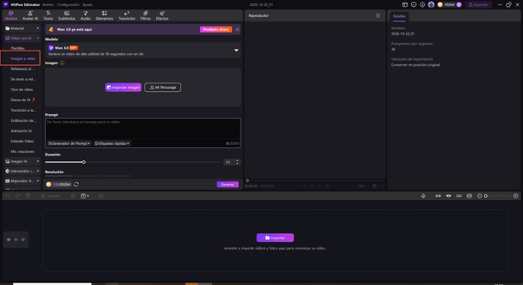
Task: Click the Imagen info icon
Action: point(62,63)
